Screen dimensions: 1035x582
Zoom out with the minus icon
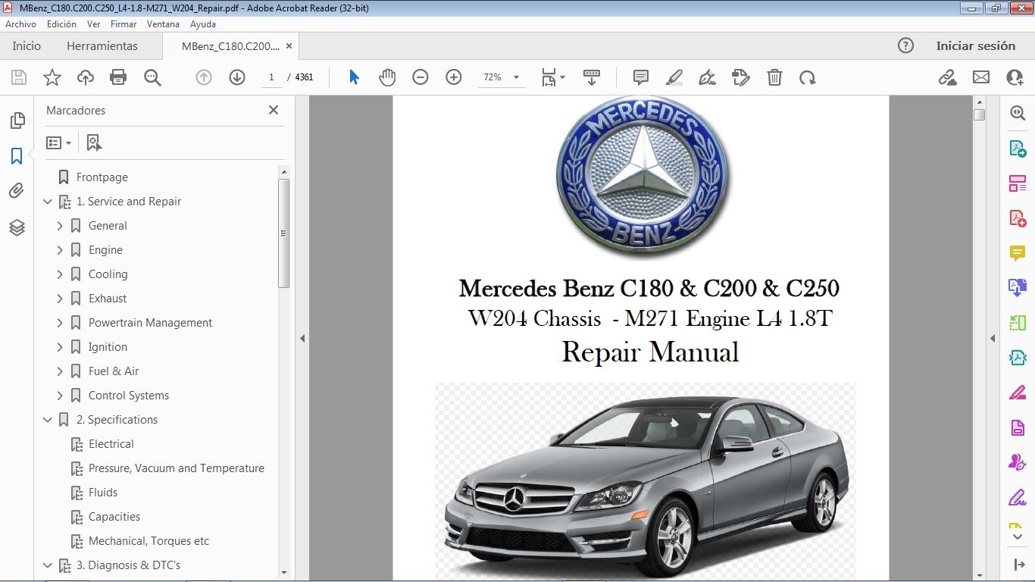(x=421, y=77)
